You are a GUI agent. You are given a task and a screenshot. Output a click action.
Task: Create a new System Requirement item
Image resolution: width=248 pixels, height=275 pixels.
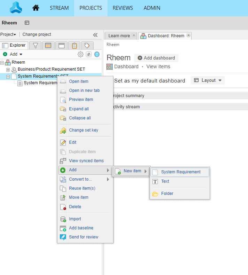180,172
